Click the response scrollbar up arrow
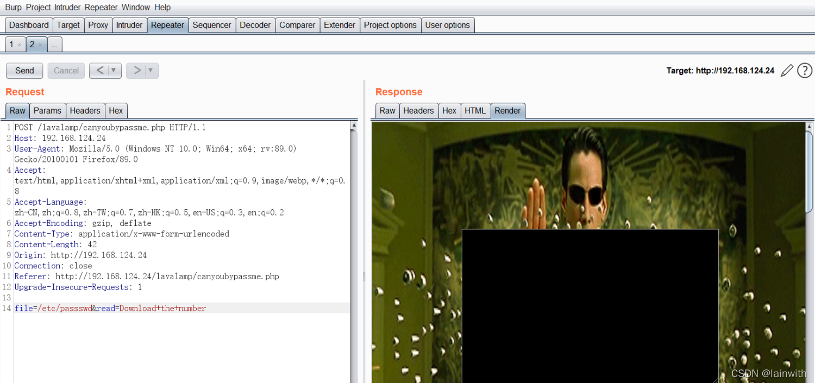 [809, 126]
